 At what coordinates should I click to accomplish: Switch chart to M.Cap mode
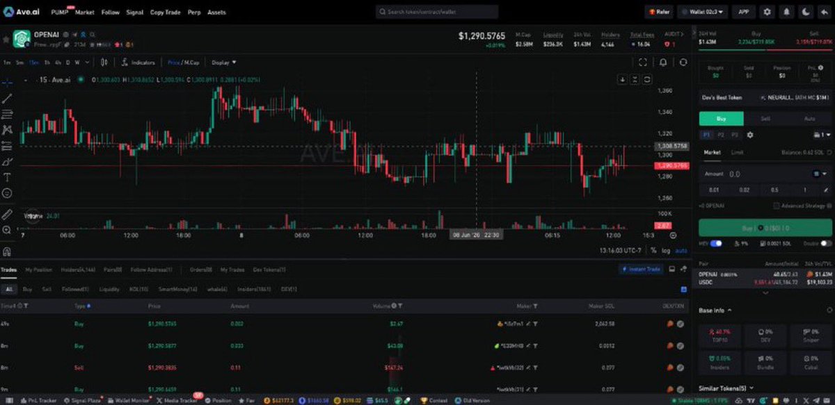tap(191, 63)
